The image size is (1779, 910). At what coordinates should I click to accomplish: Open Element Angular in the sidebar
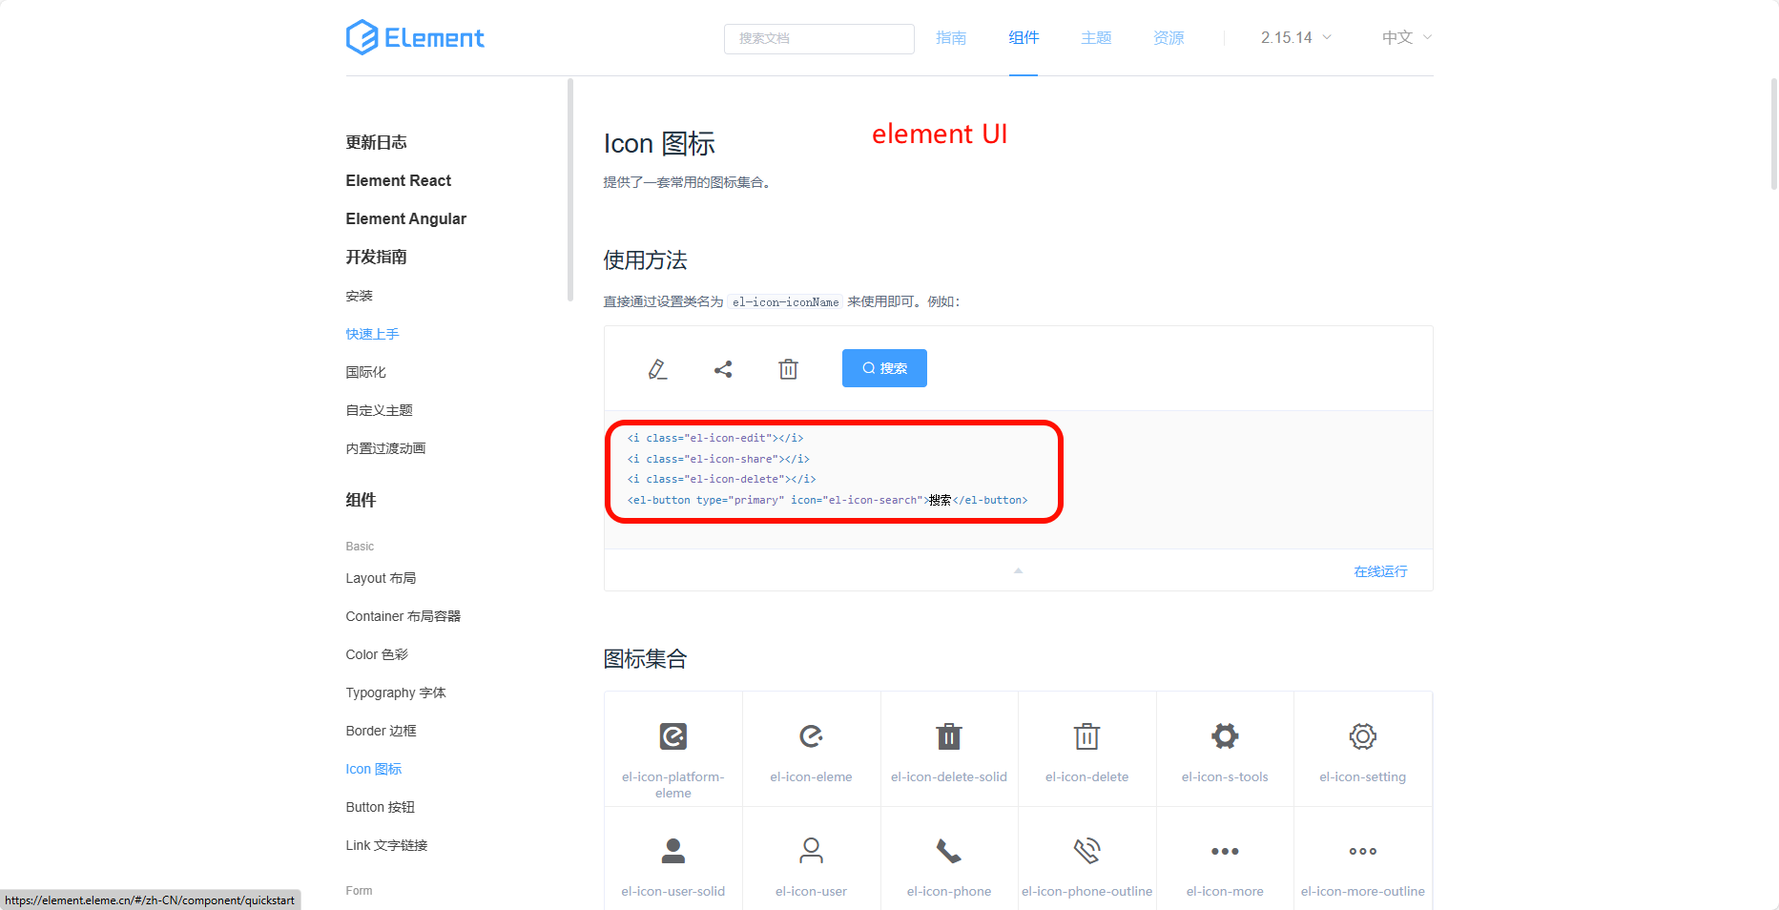coord(406,218)
